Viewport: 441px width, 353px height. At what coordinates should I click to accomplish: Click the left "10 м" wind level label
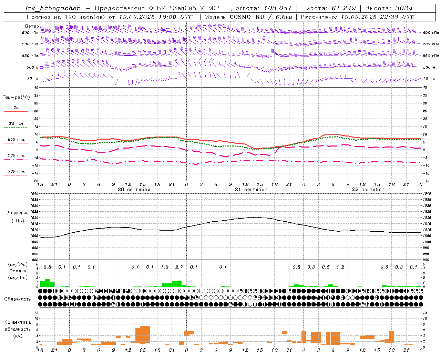33,79
